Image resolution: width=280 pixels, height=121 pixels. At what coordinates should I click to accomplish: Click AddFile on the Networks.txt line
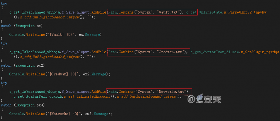[98, 91]
